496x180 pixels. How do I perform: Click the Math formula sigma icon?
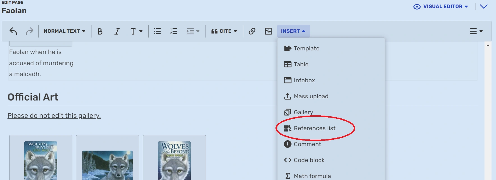[x=288, y=176]
